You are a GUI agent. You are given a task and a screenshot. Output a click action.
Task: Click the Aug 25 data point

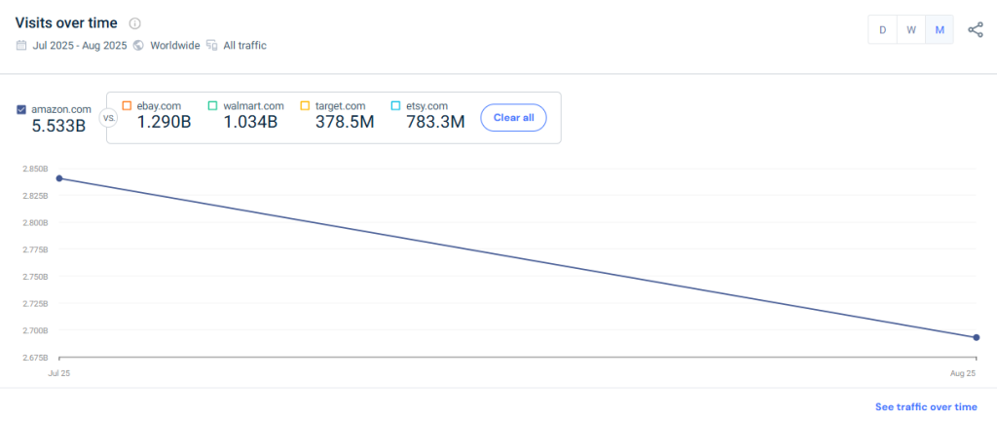[x=976, y=338]
